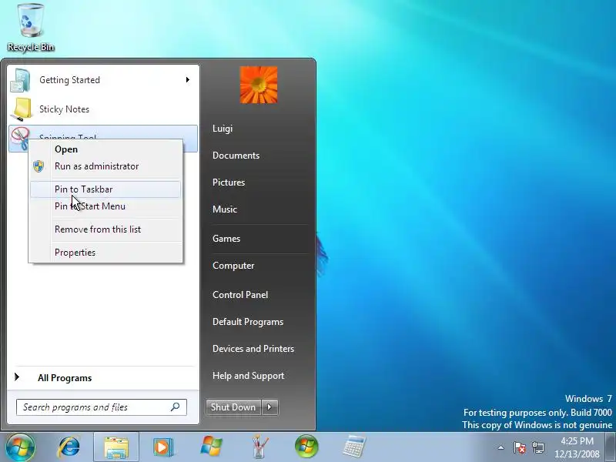Open Default Programs

tap(248, 322)
